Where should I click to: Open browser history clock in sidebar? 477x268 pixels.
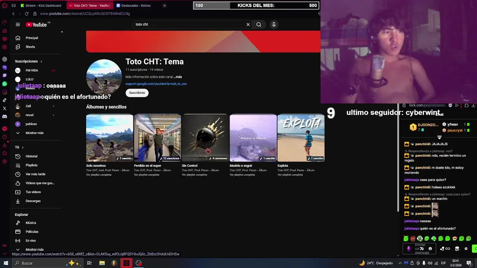point(4,137)
